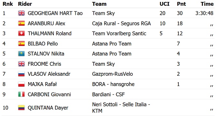219x116 pixels.
Task: Sort table by the Time column header
Action: coord(207,4)
